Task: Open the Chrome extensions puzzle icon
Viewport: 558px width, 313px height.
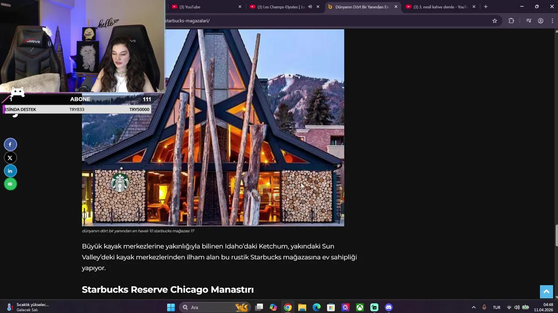Action: (511, 21)
